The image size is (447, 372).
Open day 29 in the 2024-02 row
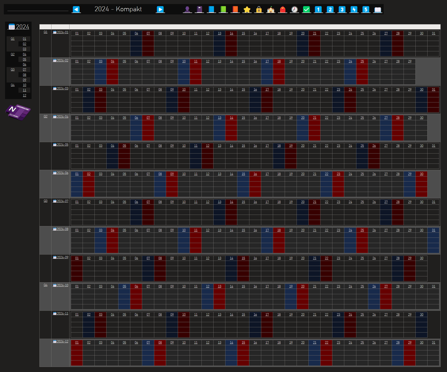pos(410,62)
